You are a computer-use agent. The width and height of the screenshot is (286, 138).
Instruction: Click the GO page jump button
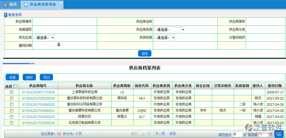point(279,134)
